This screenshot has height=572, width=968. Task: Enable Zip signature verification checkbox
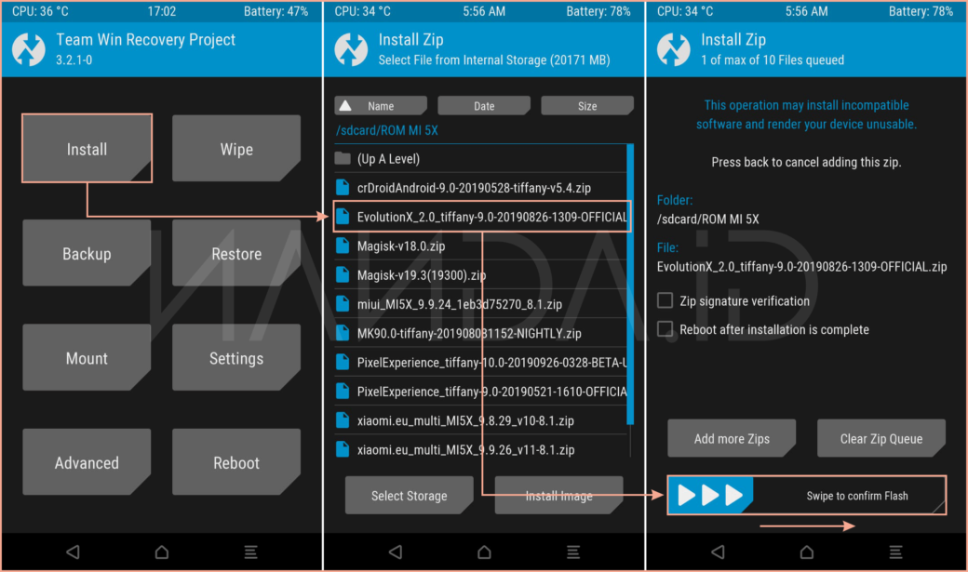(x=665, y=300)
